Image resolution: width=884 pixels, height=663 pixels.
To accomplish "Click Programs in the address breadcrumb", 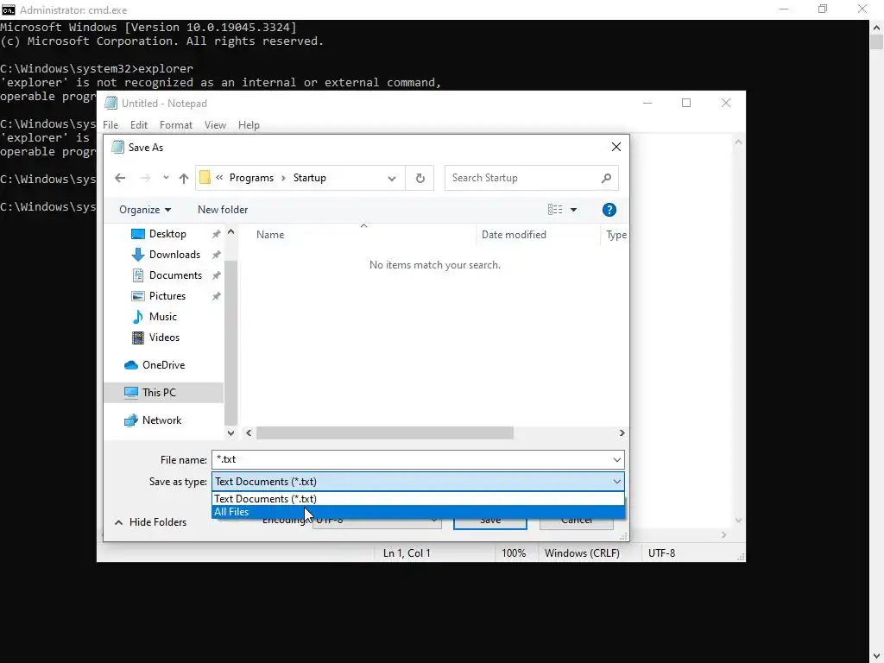I will pos(251,178).
